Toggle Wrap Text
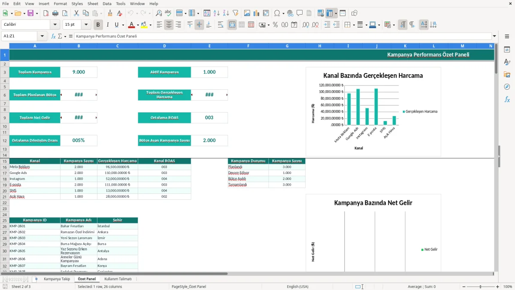This screenshot has width=515, height=290. click(221, 25)
